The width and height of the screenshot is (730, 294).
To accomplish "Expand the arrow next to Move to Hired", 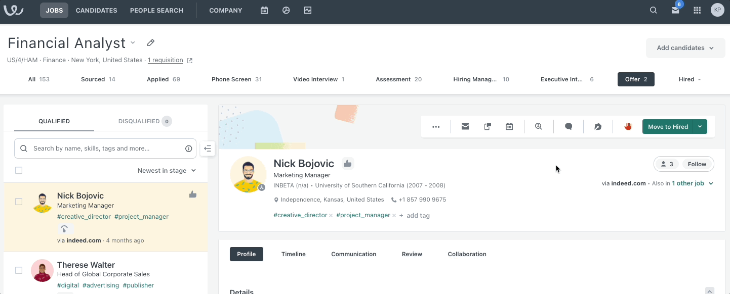I will tap(700, 127).
